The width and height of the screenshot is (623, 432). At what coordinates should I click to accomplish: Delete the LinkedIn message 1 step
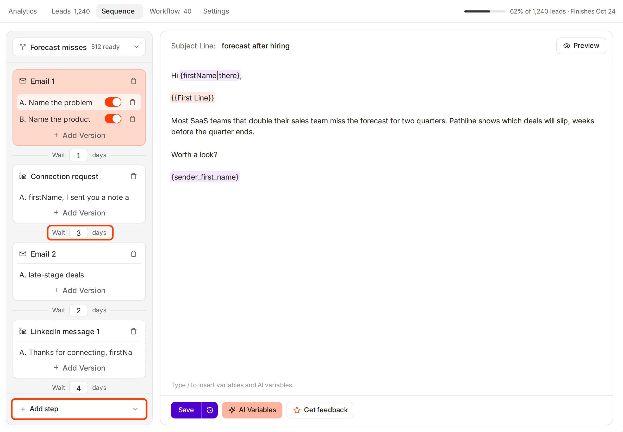coord(134,331)
